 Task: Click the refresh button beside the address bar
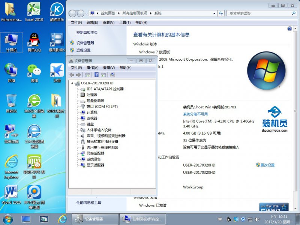221,13
